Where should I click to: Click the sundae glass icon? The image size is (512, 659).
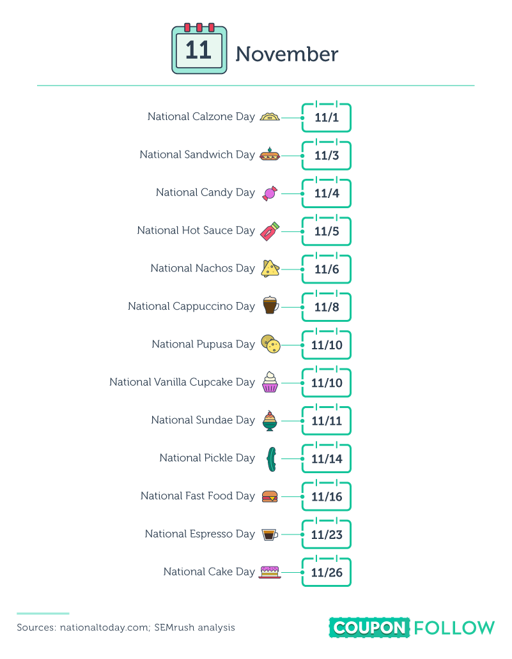pos(270,420)
